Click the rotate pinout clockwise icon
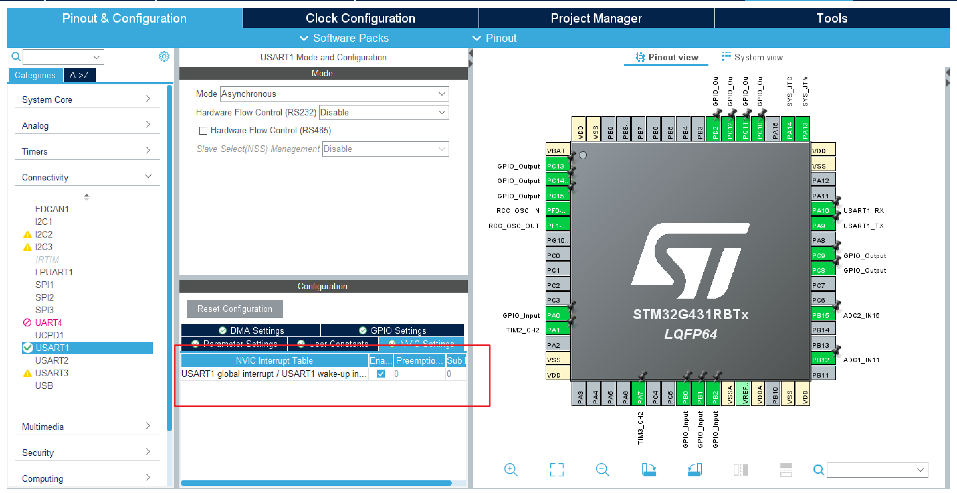957x493 pixels. click(648, 470)
